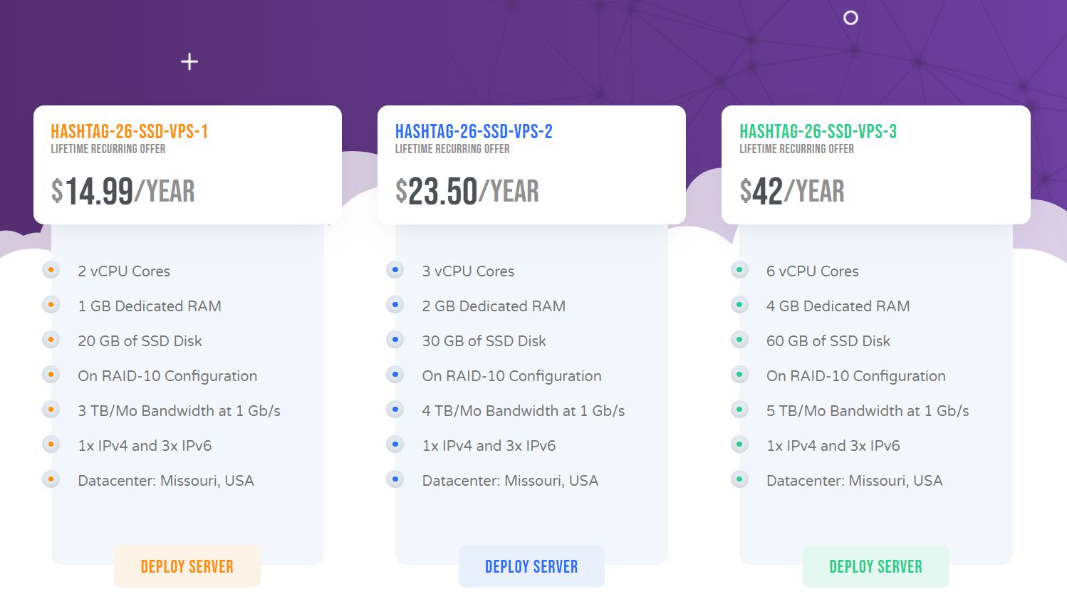The height and width of the screenshot is (609, 1067).
Task: Open the HASHTAG-26-SSD-VPS-3 plan title
Action: tap(818, 131)
